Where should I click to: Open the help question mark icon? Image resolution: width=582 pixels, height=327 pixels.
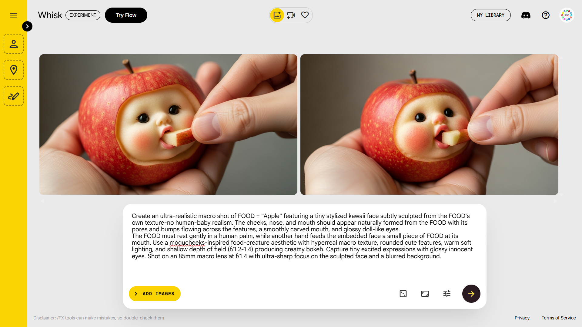pyautogui.click(x=546, y=15)
